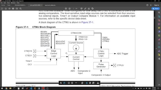This screenshot has height=90, width=161.
Task: Dock the floating toolbar using last icon
Action: (98, 83)
